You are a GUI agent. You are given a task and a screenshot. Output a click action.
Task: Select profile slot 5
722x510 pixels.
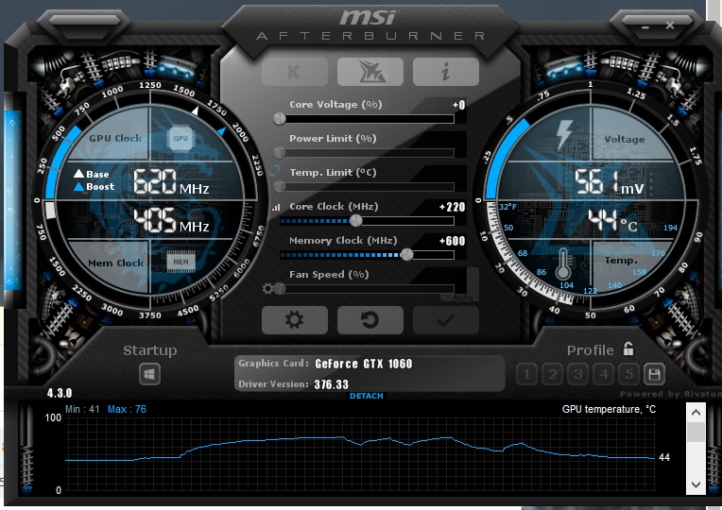(x=629, y=374)
